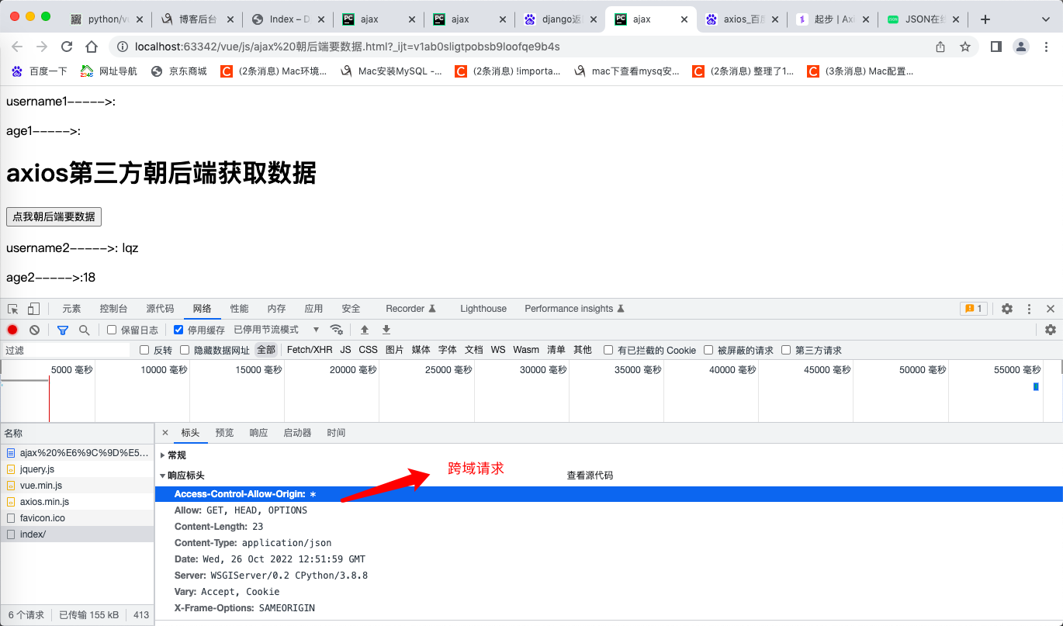Viewport: 1063px width, 626px height.
Task: Check the 反转 filter checkbox
Action: 144,350
